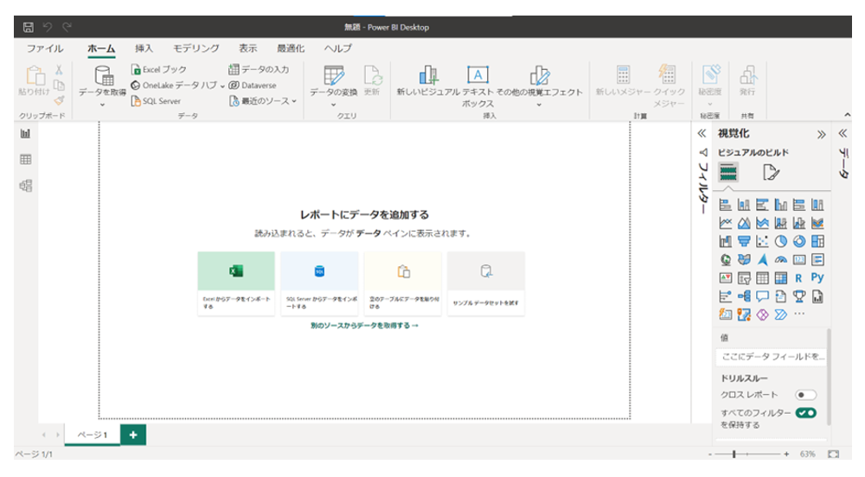Click the Python (Py) visual
This screenshot has width=865, height=477.
click(x=817, y=277)
